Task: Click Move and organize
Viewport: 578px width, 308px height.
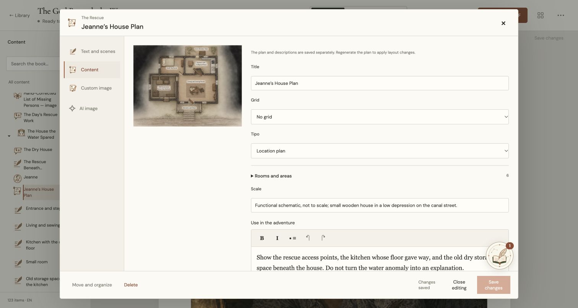Action: click(x=92, y=285)
